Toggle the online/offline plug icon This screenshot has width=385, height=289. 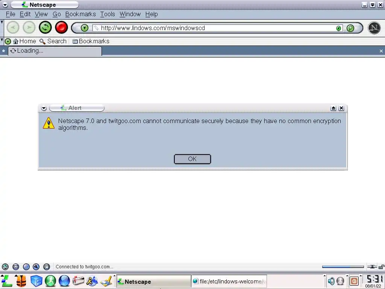[372, 267]
